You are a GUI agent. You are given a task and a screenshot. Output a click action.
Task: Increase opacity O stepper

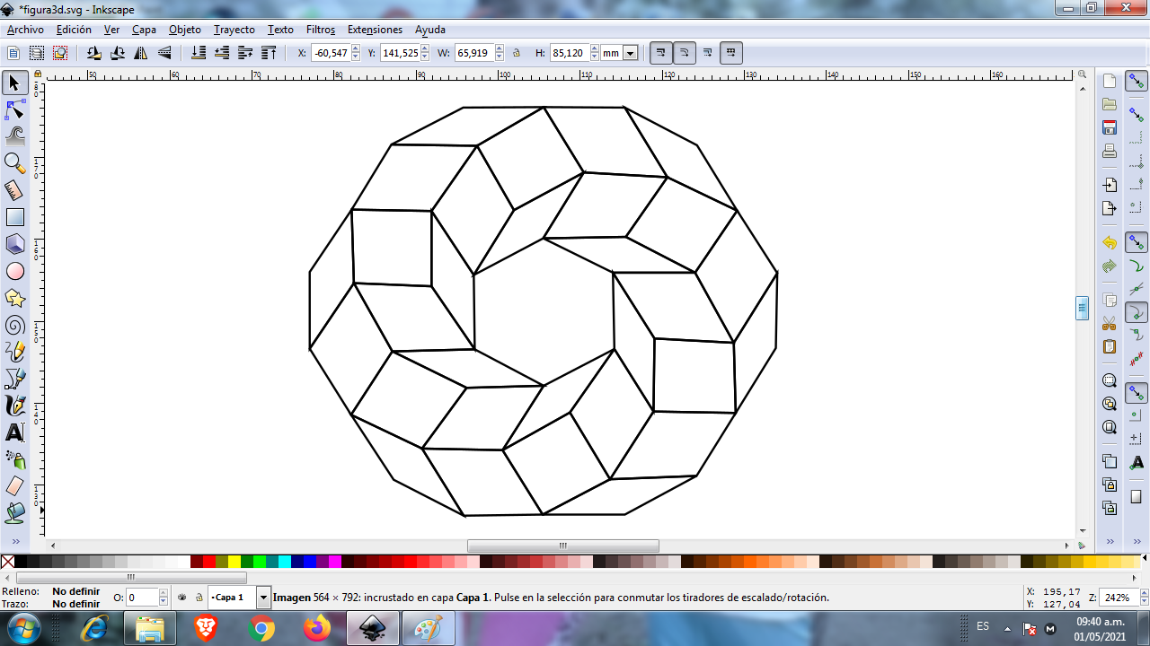(x=164, y=593)
